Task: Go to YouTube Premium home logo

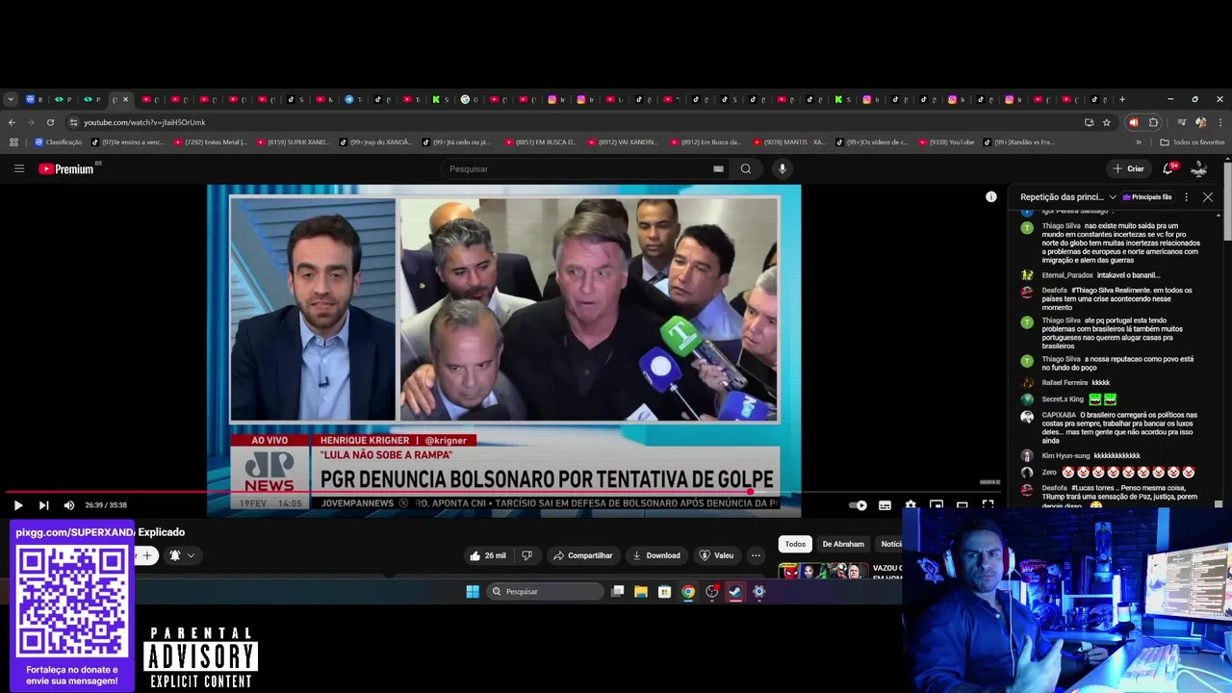Action: pos(66,168)
